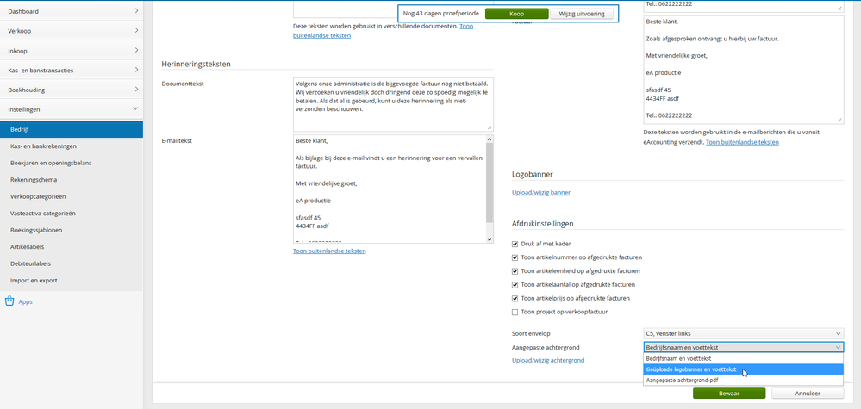The height and width of the screenshot is (409, 861).
Task: Expand the Boekhouding menu chevron
Action: 135,90
